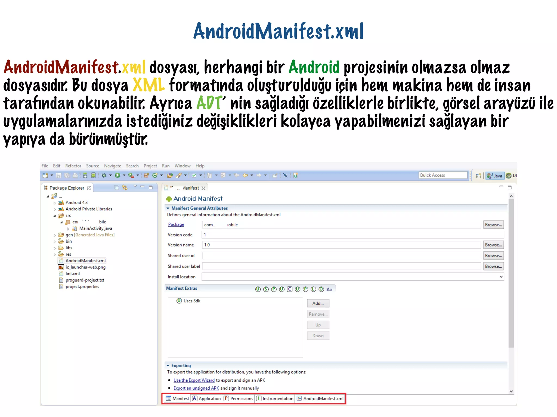
Task: Click the Save All toolbar icon
Action: [67, 175]
